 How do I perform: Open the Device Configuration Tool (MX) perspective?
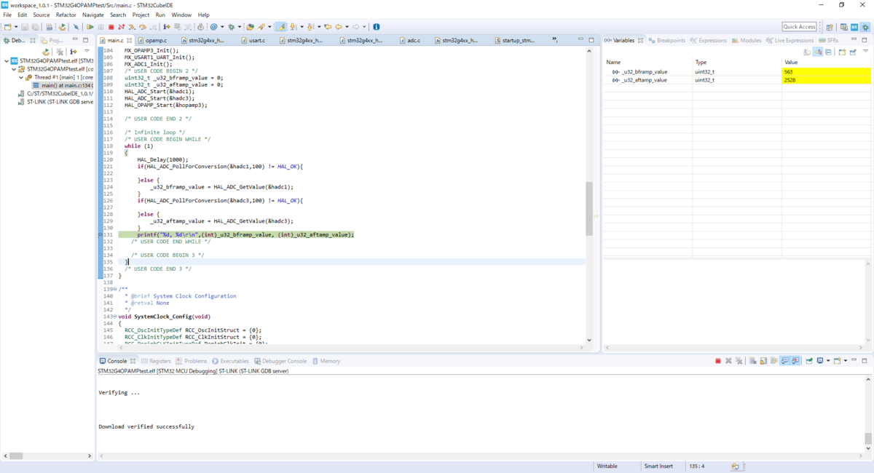pyautogui.click(x=854, y=27)
